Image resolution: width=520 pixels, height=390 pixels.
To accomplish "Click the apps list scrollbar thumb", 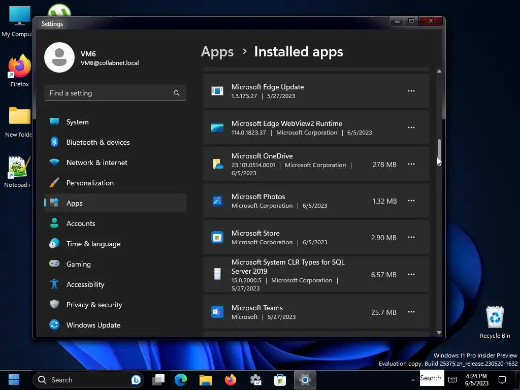I will [x=439, y=149].
